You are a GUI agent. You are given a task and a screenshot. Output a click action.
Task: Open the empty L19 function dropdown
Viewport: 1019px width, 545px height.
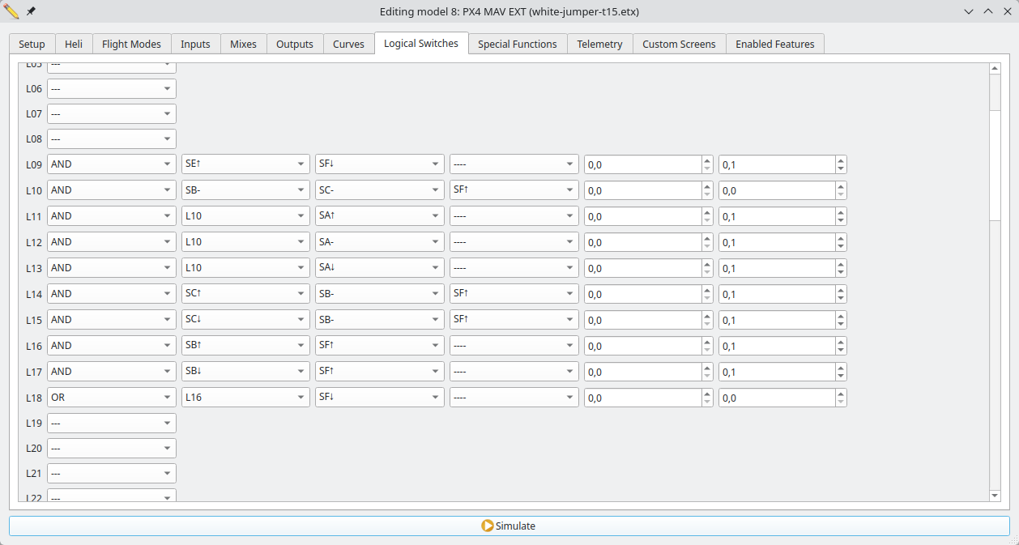click(111, 423)
